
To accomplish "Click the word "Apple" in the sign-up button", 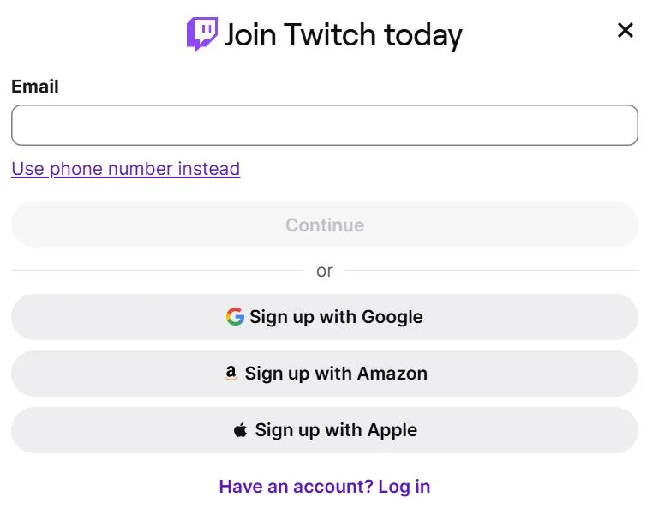I will pyautogui.click(x=392, y=430).
